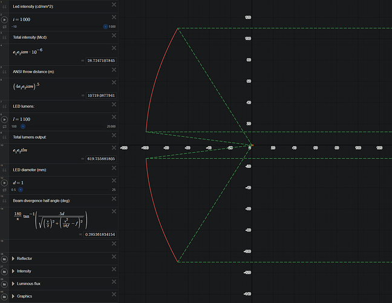The width and height of the screenshot is (392, 303).
Task: Delete the Reflector folder
Action: coord(114,257)
